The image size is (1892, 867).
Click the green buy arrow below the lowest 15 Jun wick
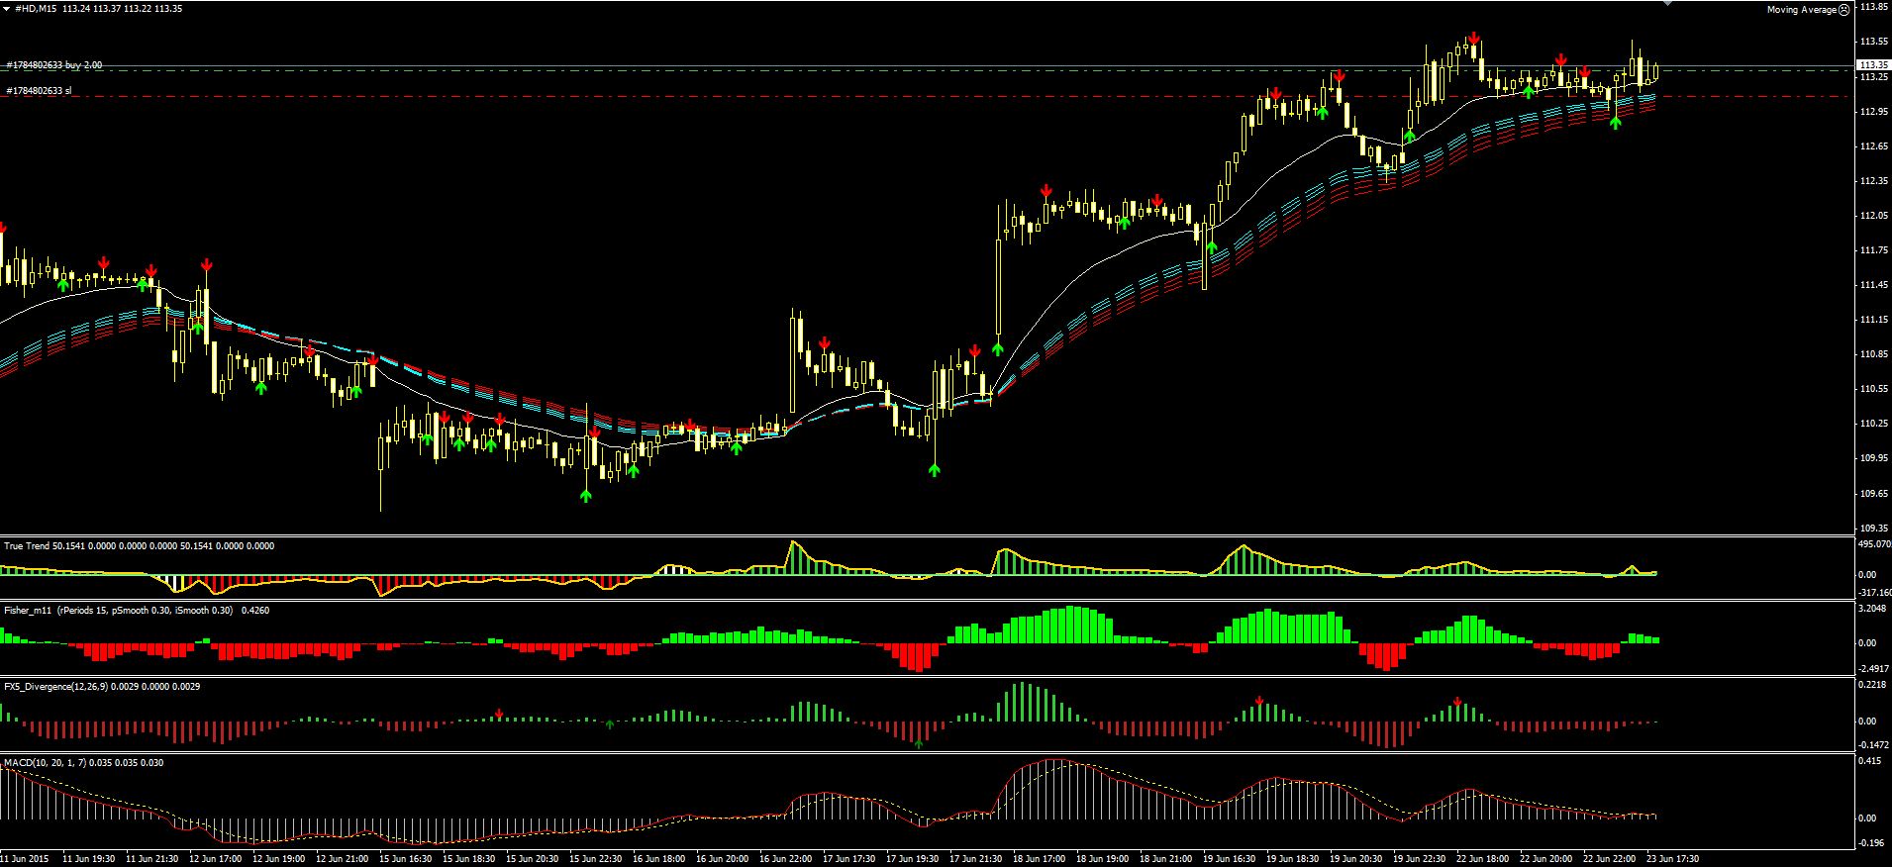tap(585, 495)
